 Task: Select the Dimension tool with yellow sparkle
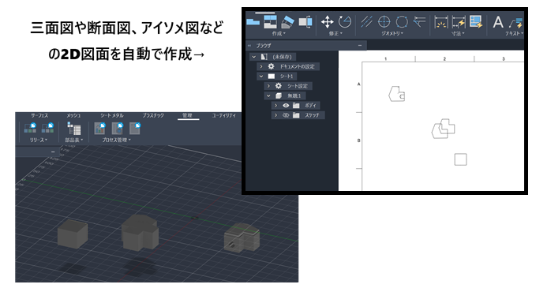440,22
